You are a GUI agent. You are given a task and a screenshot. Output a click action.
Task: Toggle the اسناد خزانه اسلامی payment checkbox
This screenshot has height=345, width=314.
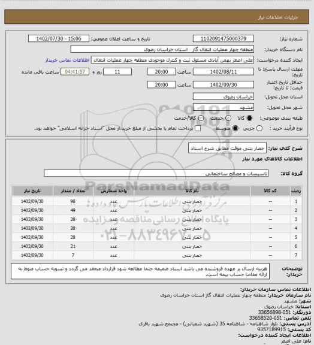[198, 128]
